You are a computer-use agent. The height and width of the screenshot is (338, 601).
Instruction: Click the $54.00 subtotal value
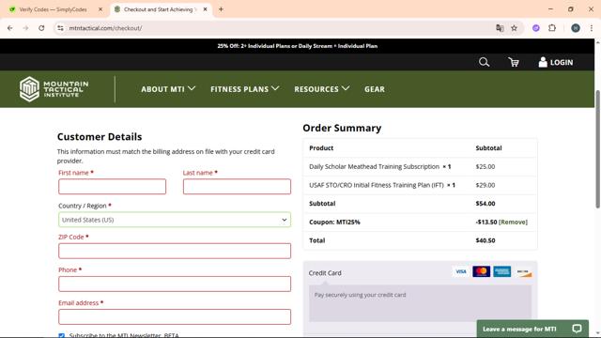pyautogui.click(x=485, y=204)
